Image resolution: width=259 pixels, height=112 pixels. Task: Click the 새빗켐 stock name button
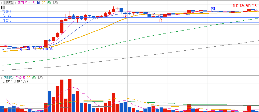8,3
